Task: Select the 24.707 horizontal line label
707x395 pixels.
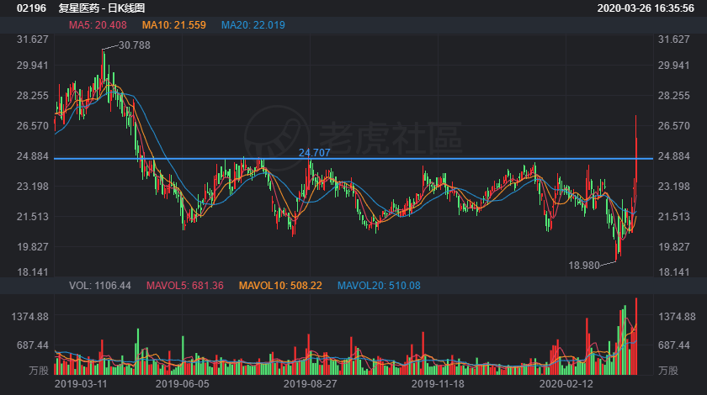Action: pos(314,152)
